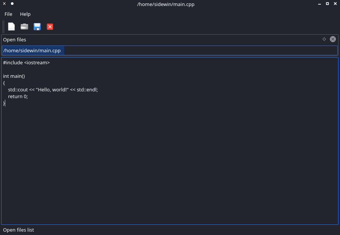Close the main.cpp editor window

click(335, 4)
